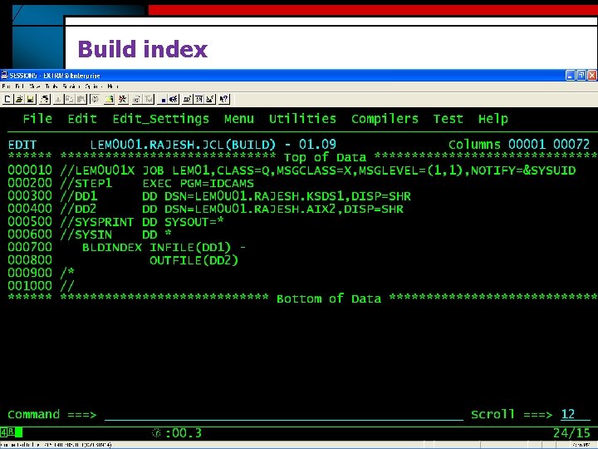598x449 pixels.
Task: Click dataset name LEM0U01.RAJESH.JCL(BUILD)
Action: [x=183, y=145]
